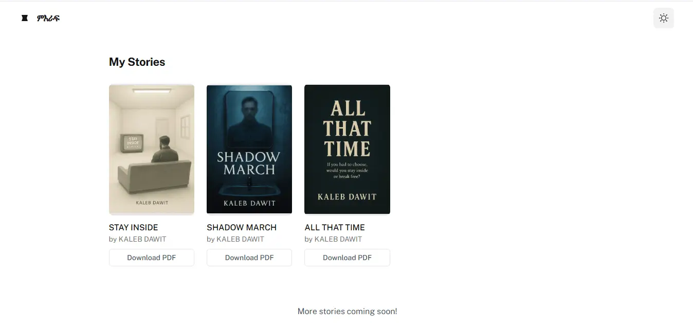Click the author line under SHADOW MARCH
The height and width of the screenshot is (328, 693).
235,239
